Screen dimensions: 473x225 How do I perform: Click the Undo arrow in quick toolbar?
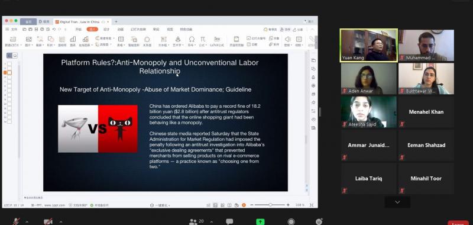click(54, 29)
